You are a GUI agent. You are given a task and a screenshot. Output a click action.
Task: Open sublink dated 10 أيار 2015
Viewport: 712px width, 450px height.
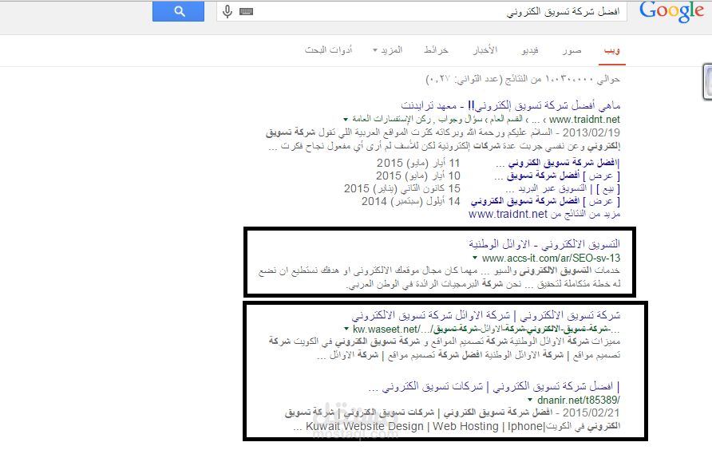(557, 176)
